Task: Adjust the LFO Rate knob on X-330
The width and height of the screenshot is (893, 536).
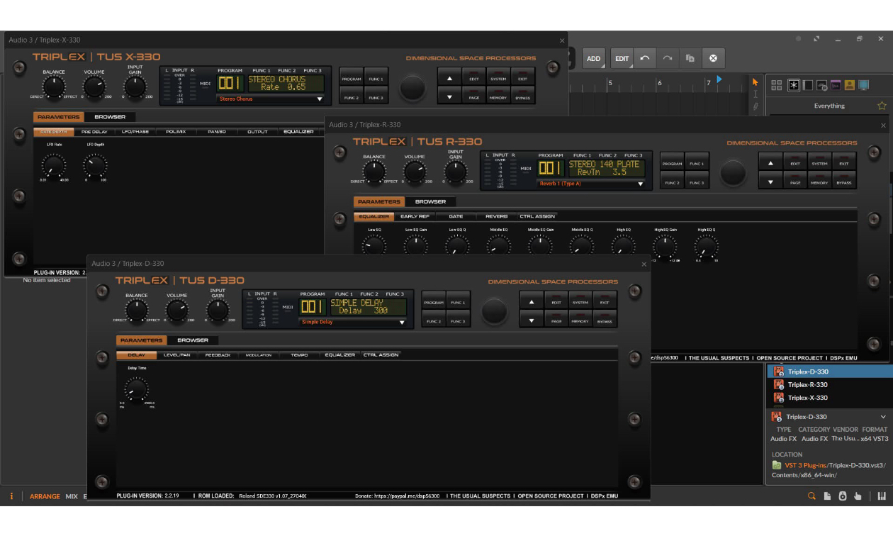Action: 53,167
